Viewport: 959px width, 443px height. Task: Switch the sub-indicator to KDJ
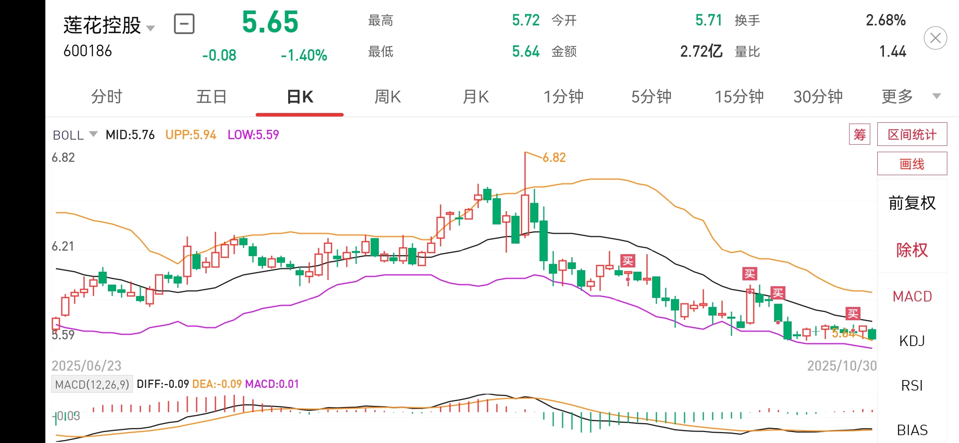912,341
